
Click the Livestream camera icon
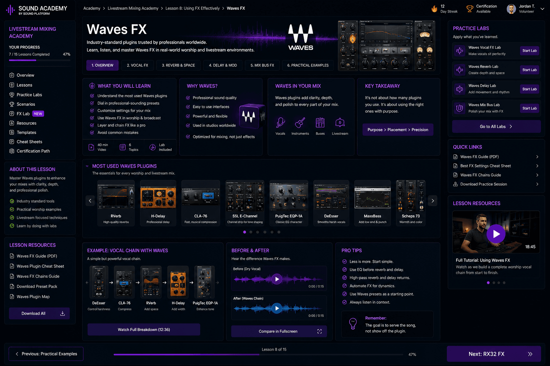340,123
